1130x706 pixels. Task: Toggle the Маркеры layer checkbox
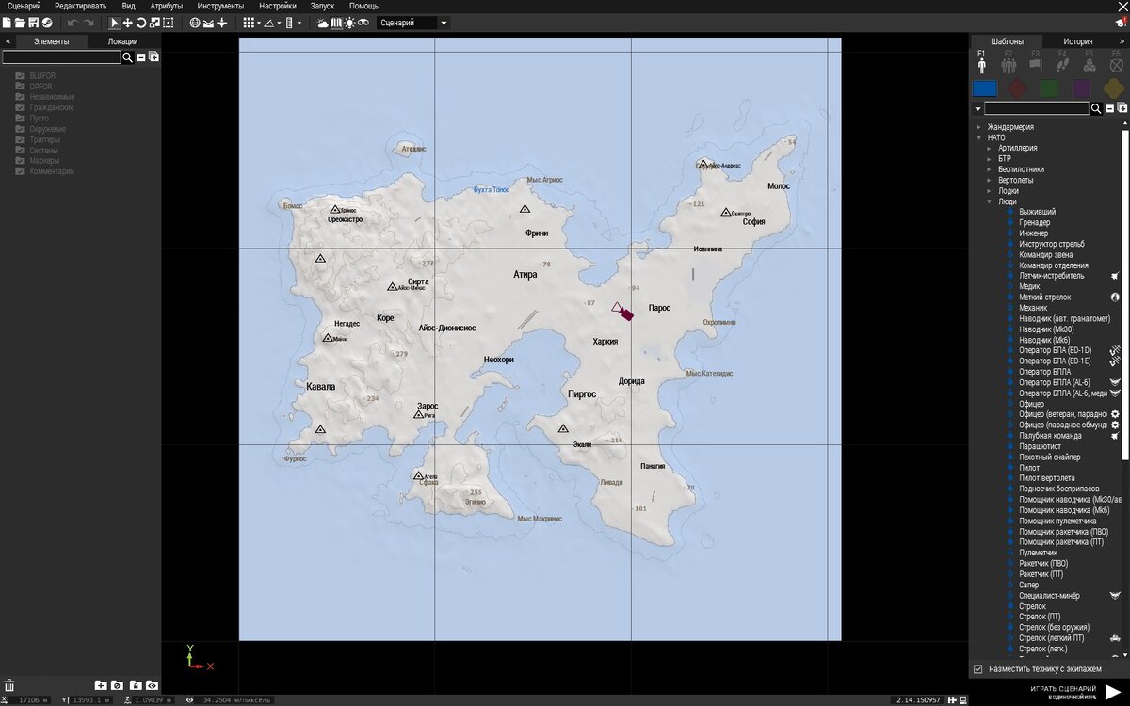click(20, 161)
